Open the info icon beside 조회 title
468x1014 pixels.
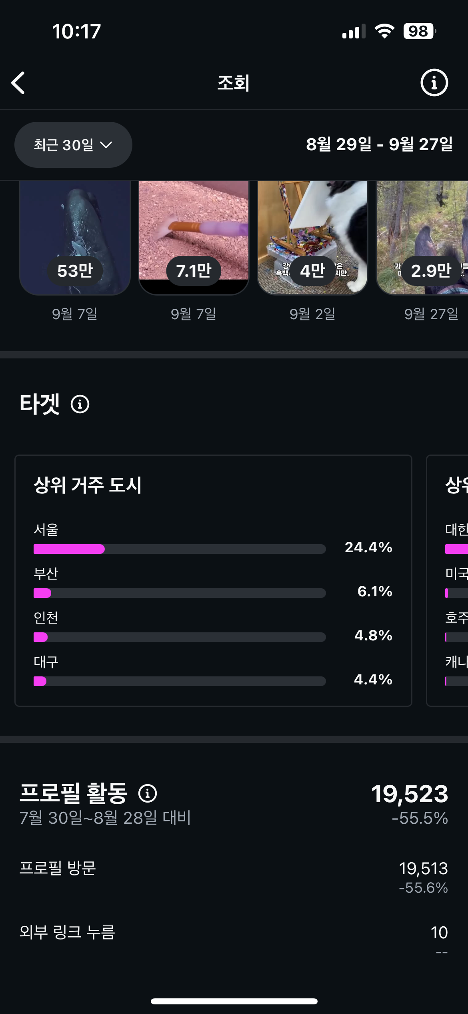[434, 83]
